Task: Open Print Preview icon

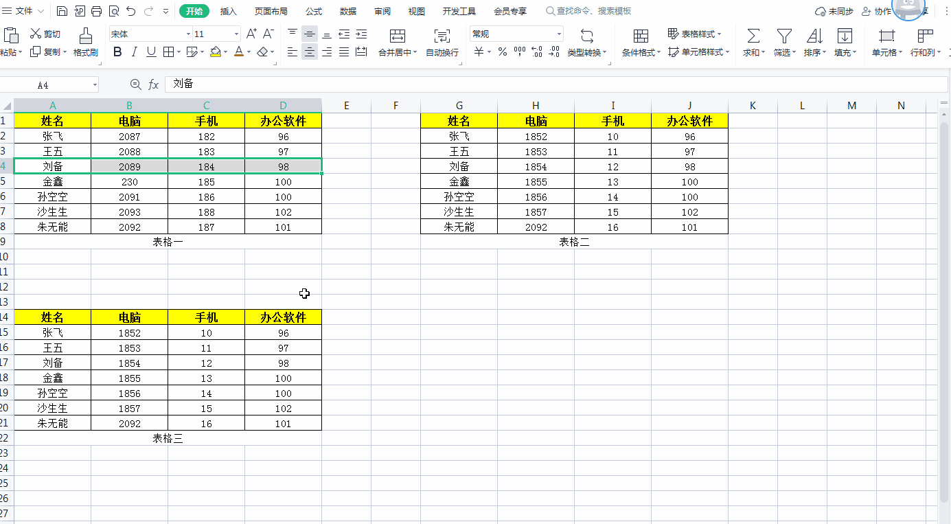Action: click(x=113, y=11)
